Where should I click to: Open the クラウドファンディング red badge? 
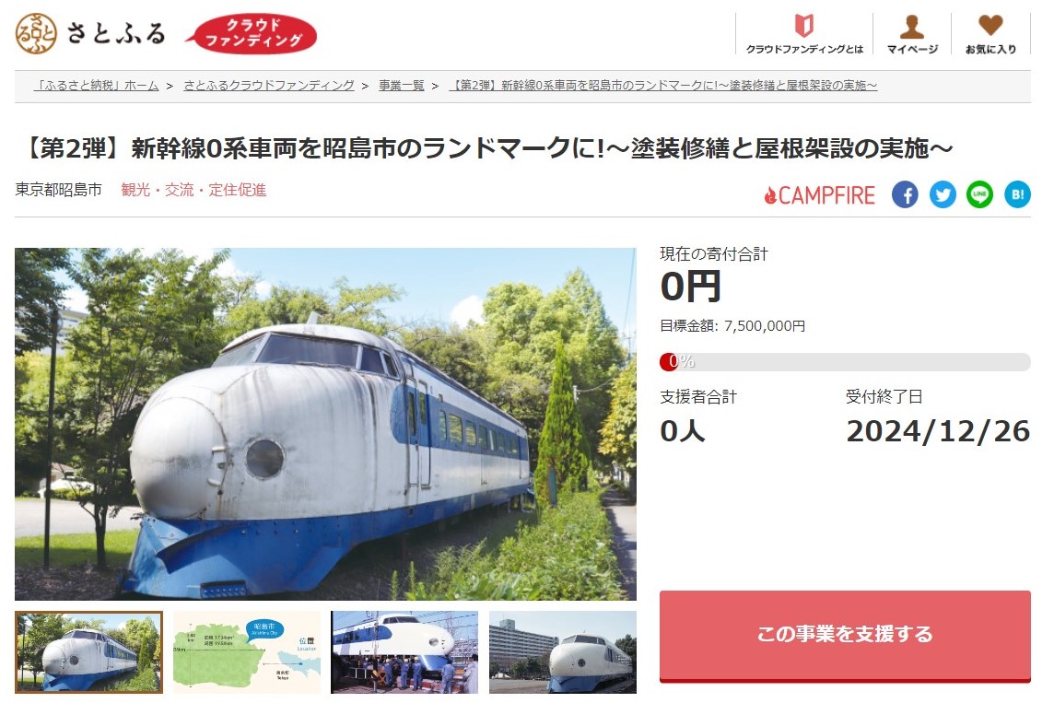click(251, 33)
